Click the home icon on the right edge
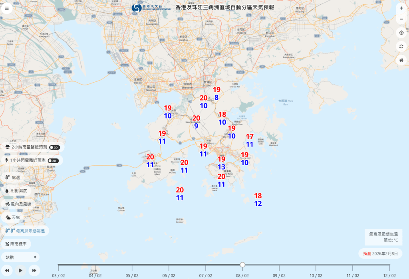Screen dimensions: 409x279 pyautogui.click(x=401, y=60)
